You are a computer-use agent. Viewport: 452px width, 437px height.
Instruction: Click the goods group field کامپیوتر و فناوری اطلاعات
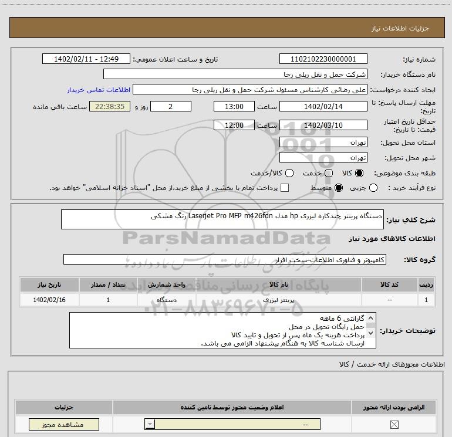(225, 259)
